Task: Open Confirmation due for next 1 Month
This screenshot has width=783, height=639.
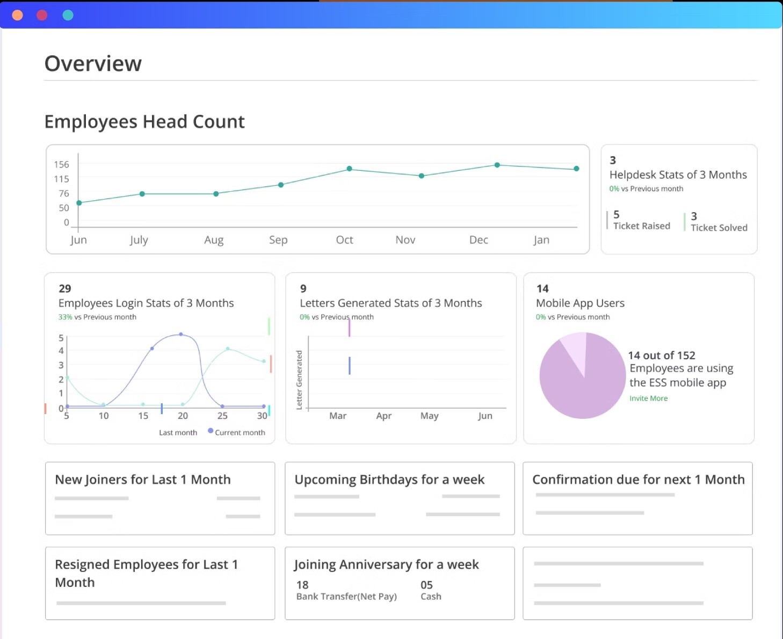Action: pyautogui.click(x=638, y=480)
